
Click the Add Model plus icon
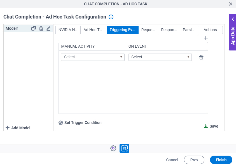[x=8, y=128]
